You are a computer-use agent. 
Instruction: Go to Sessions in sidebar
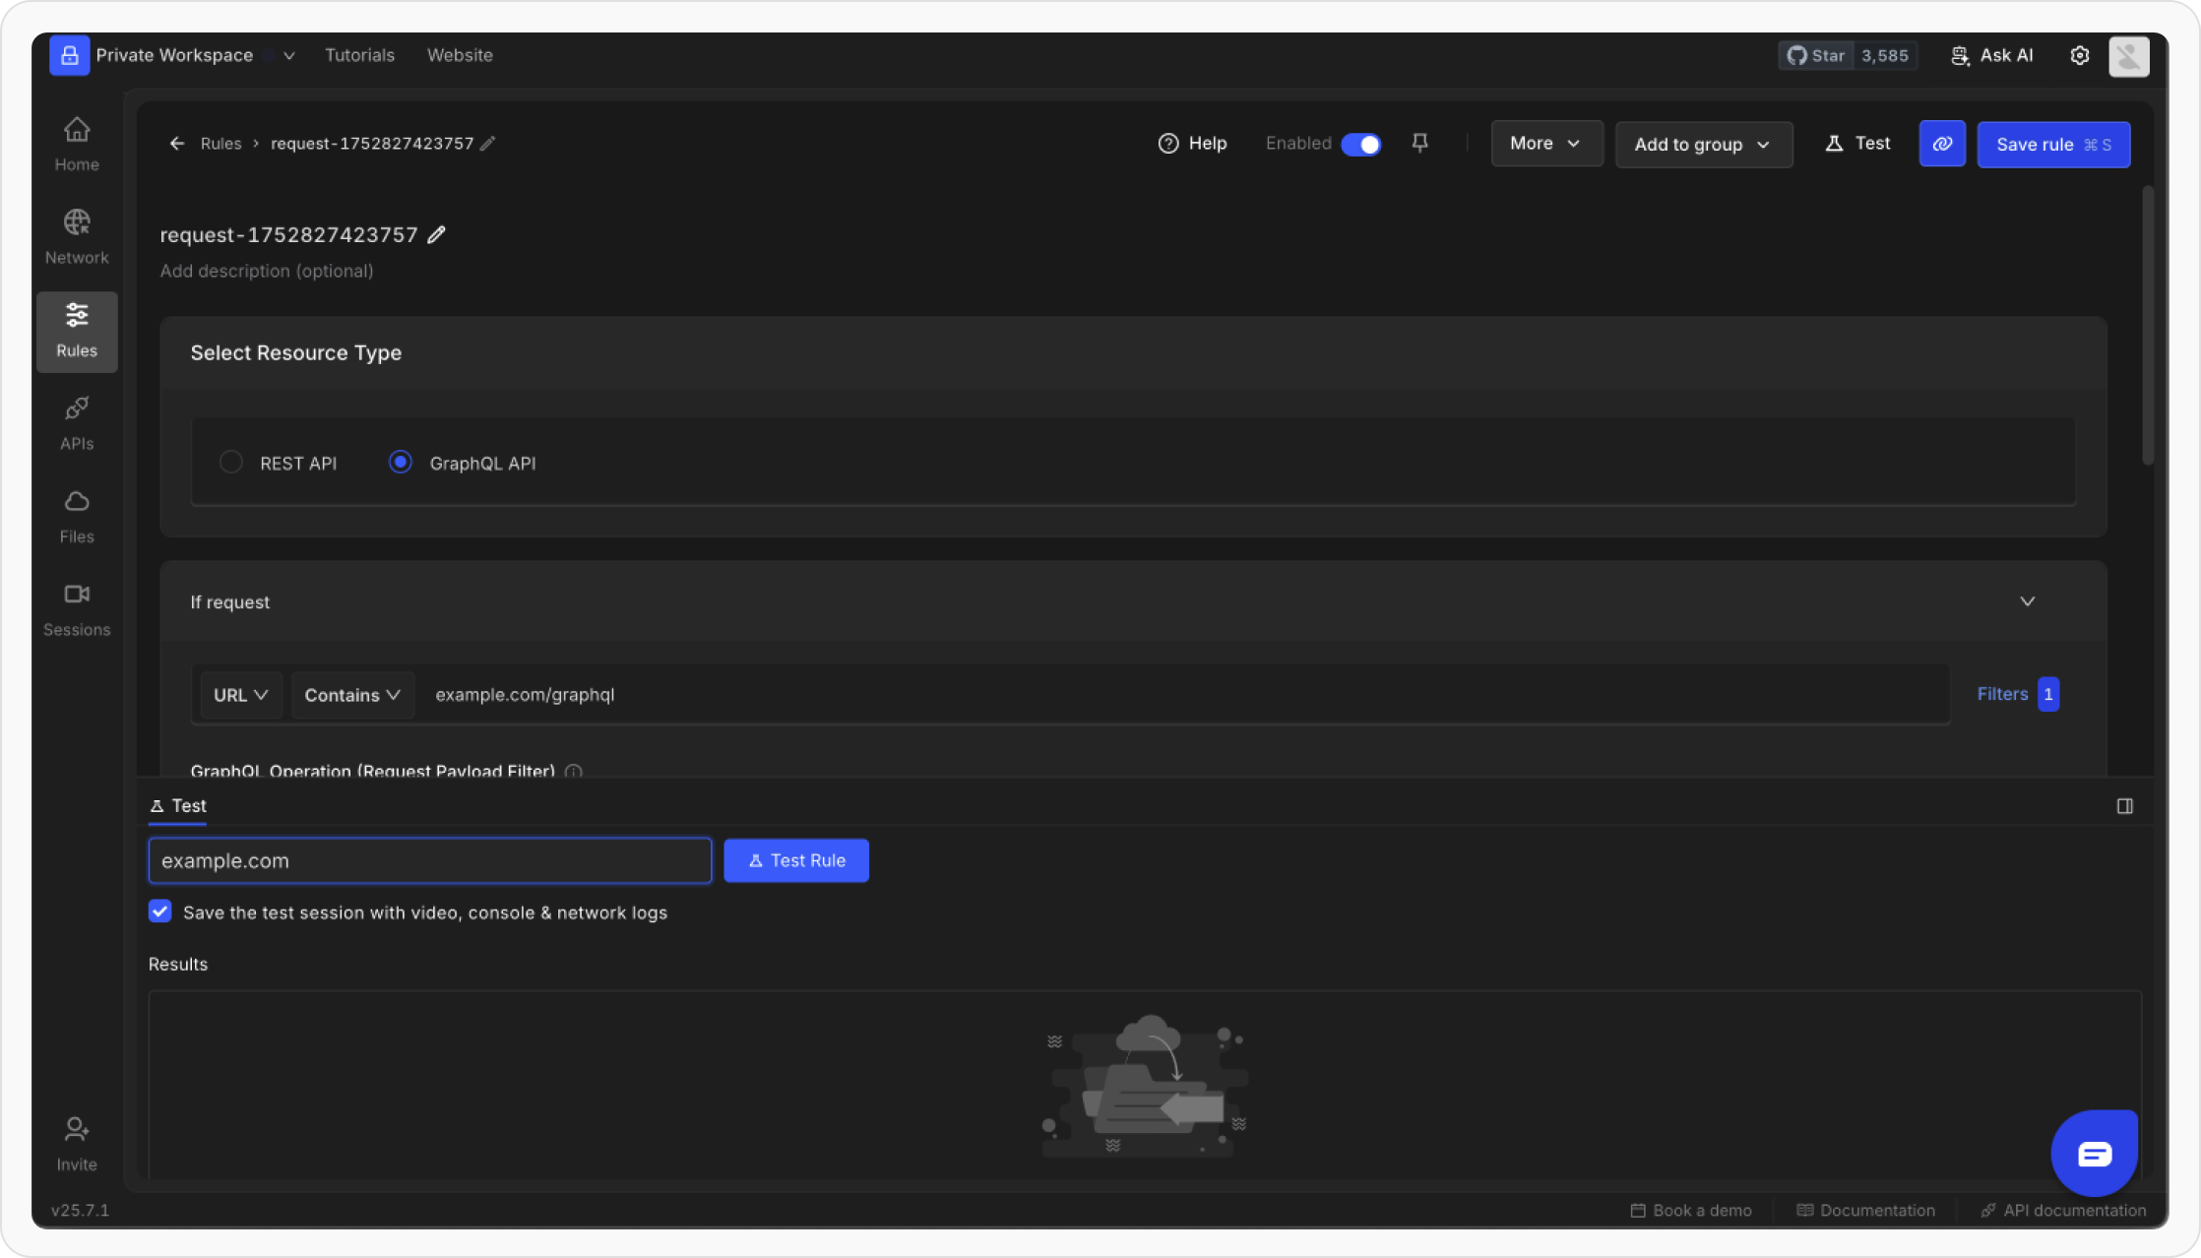[77, 609]
